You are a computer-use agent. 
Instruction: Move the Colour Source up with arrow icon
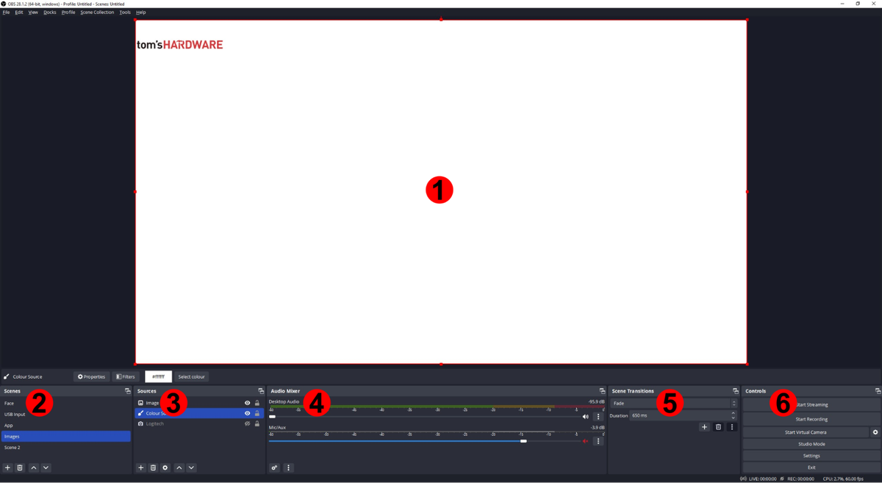179,468
